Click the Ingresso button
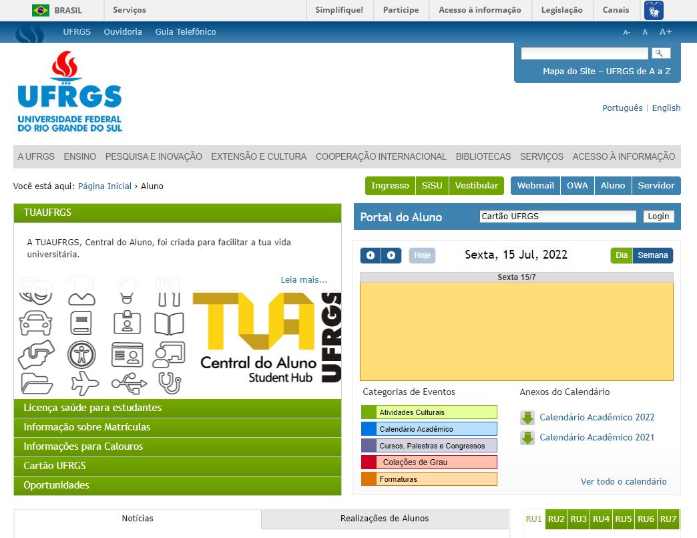The height and width of the screenshot is (538, 697). 390,186
